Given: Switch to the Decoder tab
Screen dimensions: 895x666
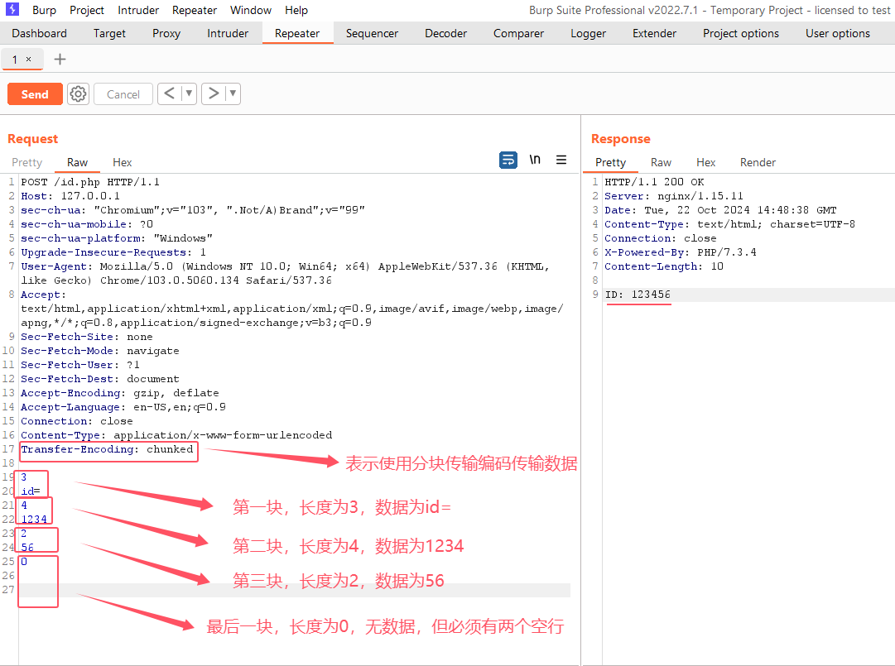Looking at the screenshot, I should (x=445, y=34).
